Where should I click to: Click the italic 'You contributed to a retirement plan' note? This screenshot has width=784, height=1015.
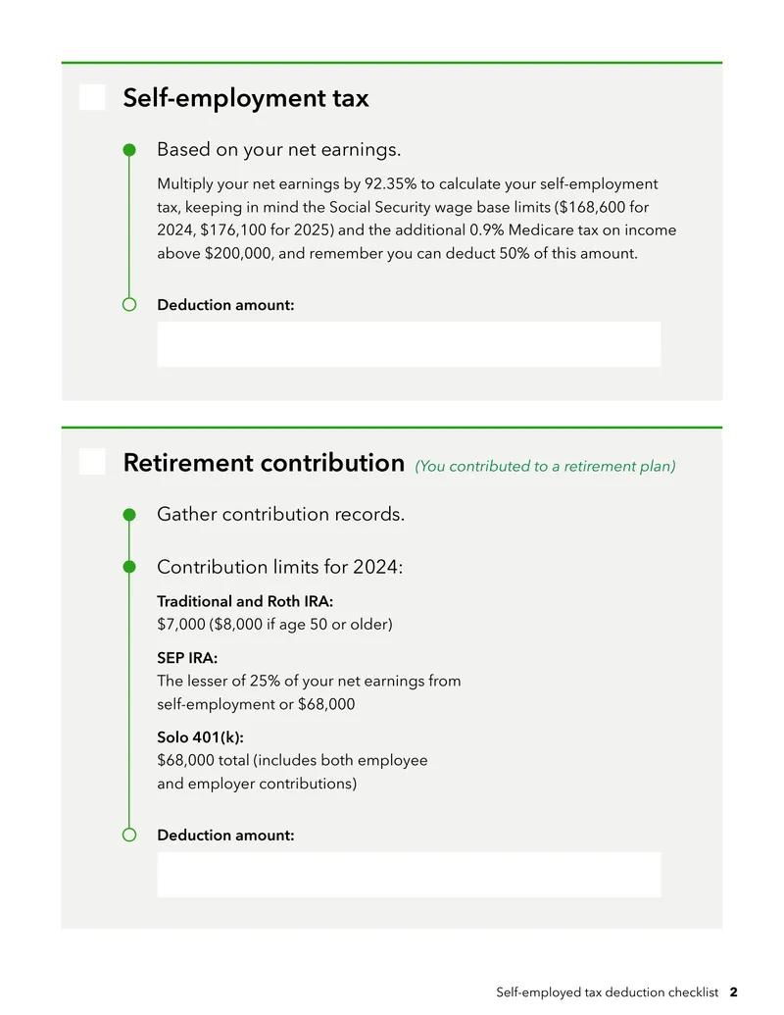(545, 466)
